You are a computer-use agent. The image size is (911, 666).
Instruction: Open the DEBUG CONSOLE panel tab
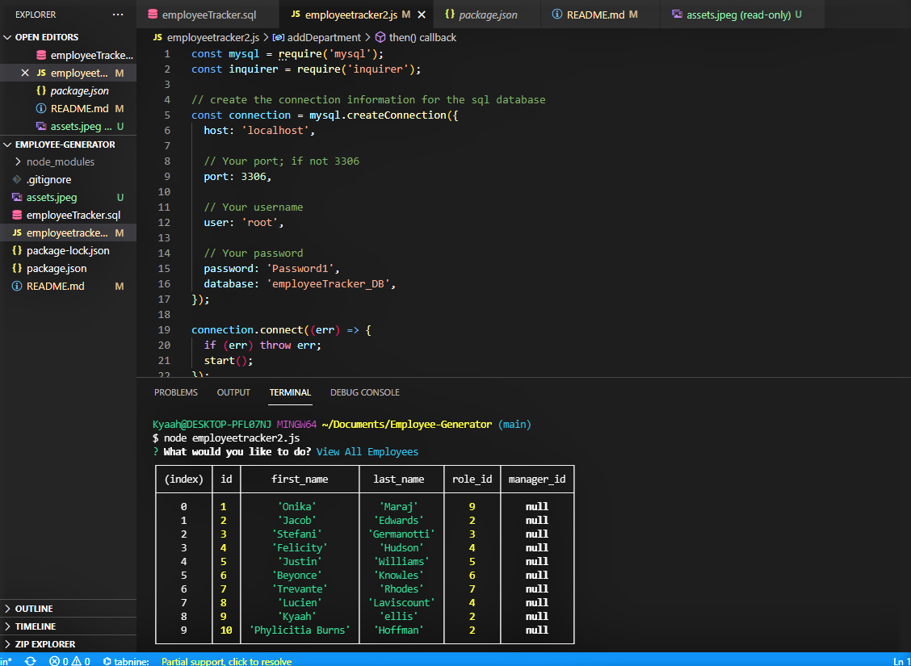pos(365,392)
